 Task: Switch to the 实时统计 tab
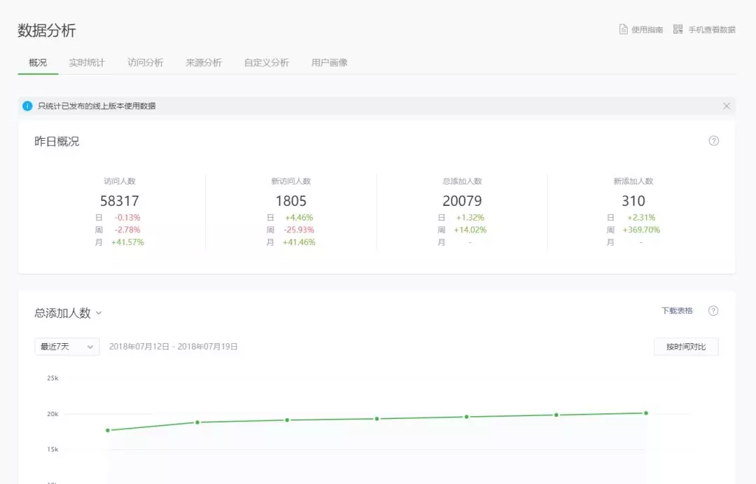87,63
